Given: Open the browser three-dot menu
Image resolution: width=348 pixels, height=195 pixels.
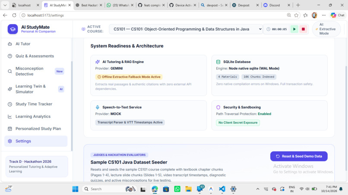Looking at the screenshot, I should pos(324,15).
